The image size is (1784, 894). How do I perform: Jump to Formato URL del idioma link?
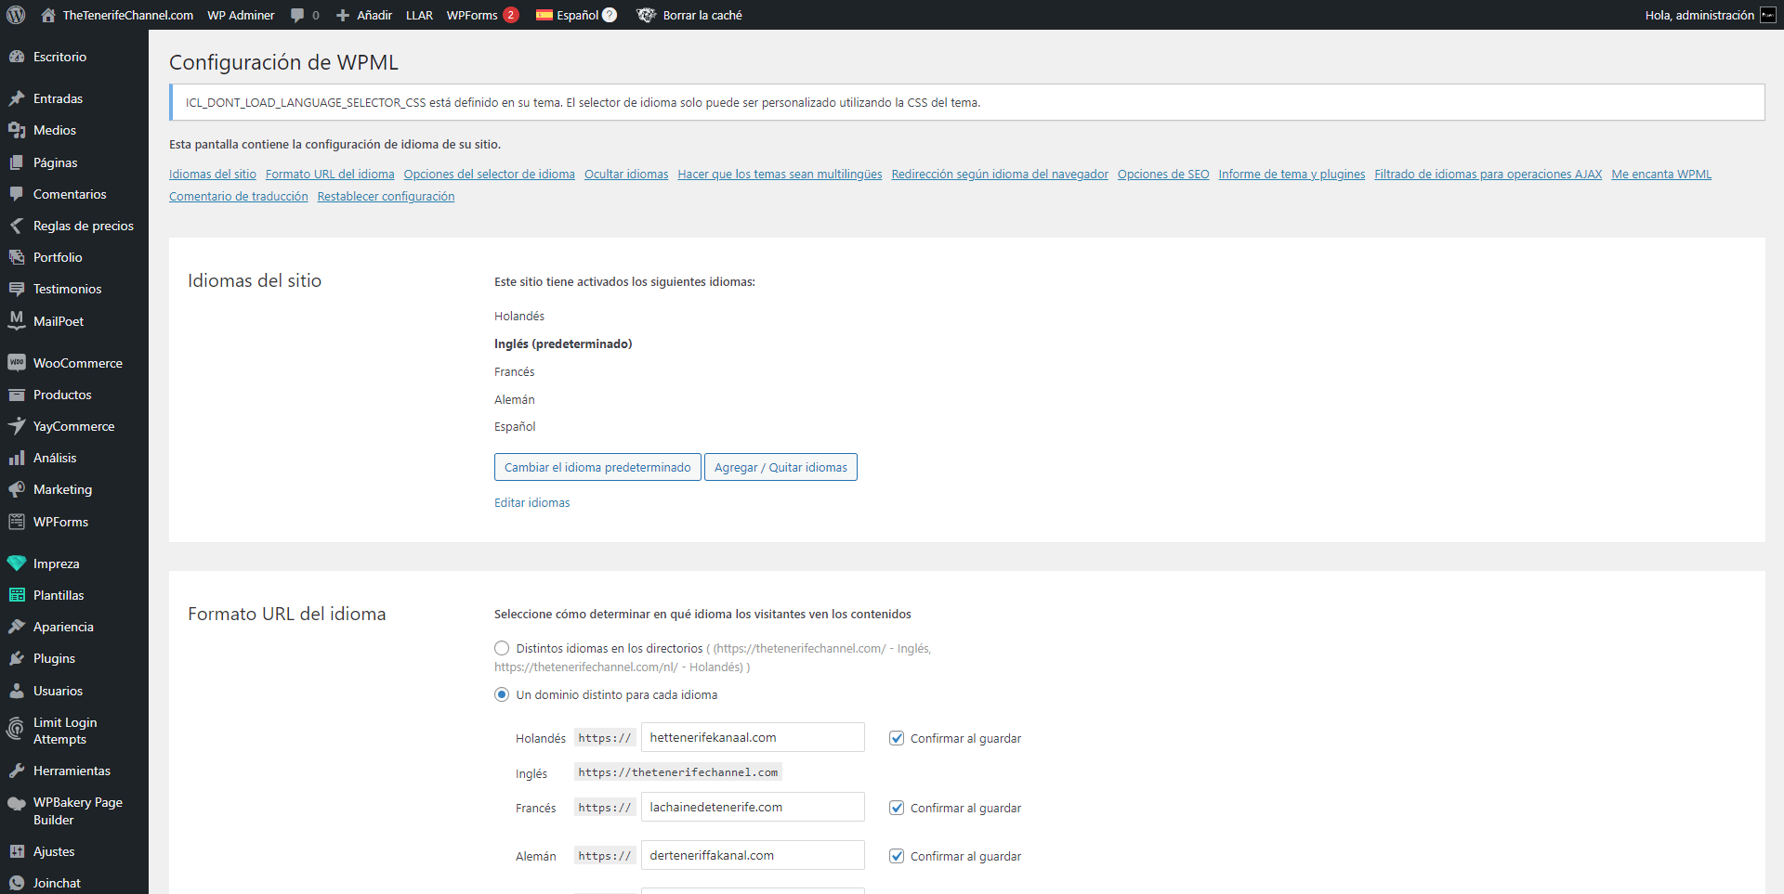[x=330, y=174]
